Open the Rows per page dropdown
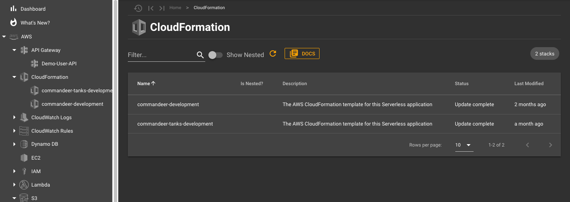Image resolution: width=570 pixels, height=202 pixels. (x=464, y=145)
